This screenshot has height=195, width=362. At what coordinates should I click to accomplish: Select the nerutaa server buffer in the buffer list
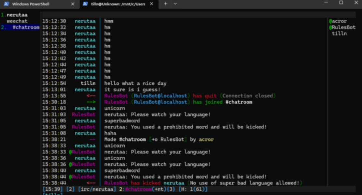coord(17,15)
